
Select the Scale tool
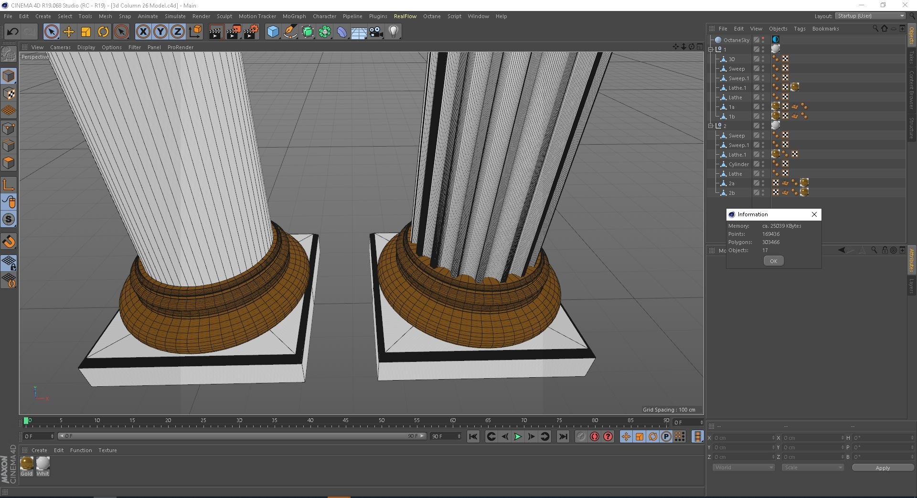[x=86, y=32]
